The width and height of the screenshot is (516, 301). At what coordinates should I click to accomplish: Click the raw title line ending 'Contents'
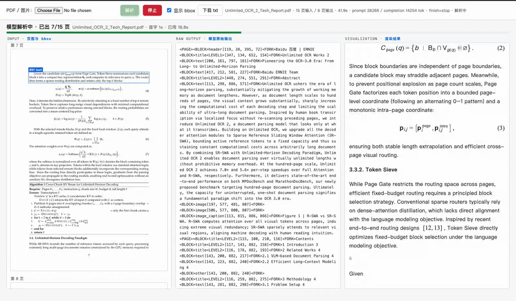pos(246,239)
